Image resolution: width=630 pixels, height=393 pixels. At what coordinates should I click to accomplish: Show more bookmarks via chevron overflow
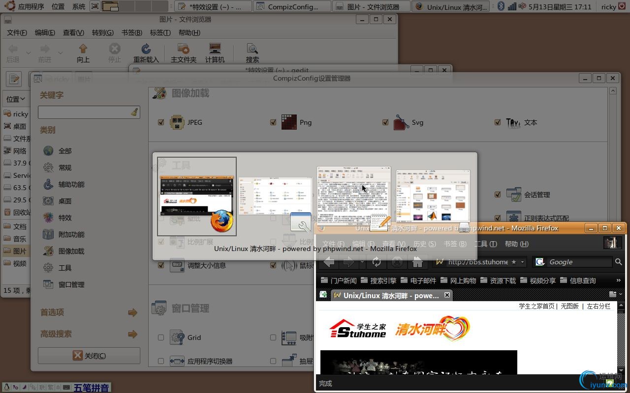point(619,281)
